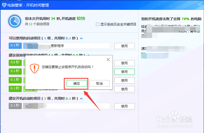This screenshot has height=133, width=204.
Task: Close the 开机时间管理 window
Action: tap(200, 5)
